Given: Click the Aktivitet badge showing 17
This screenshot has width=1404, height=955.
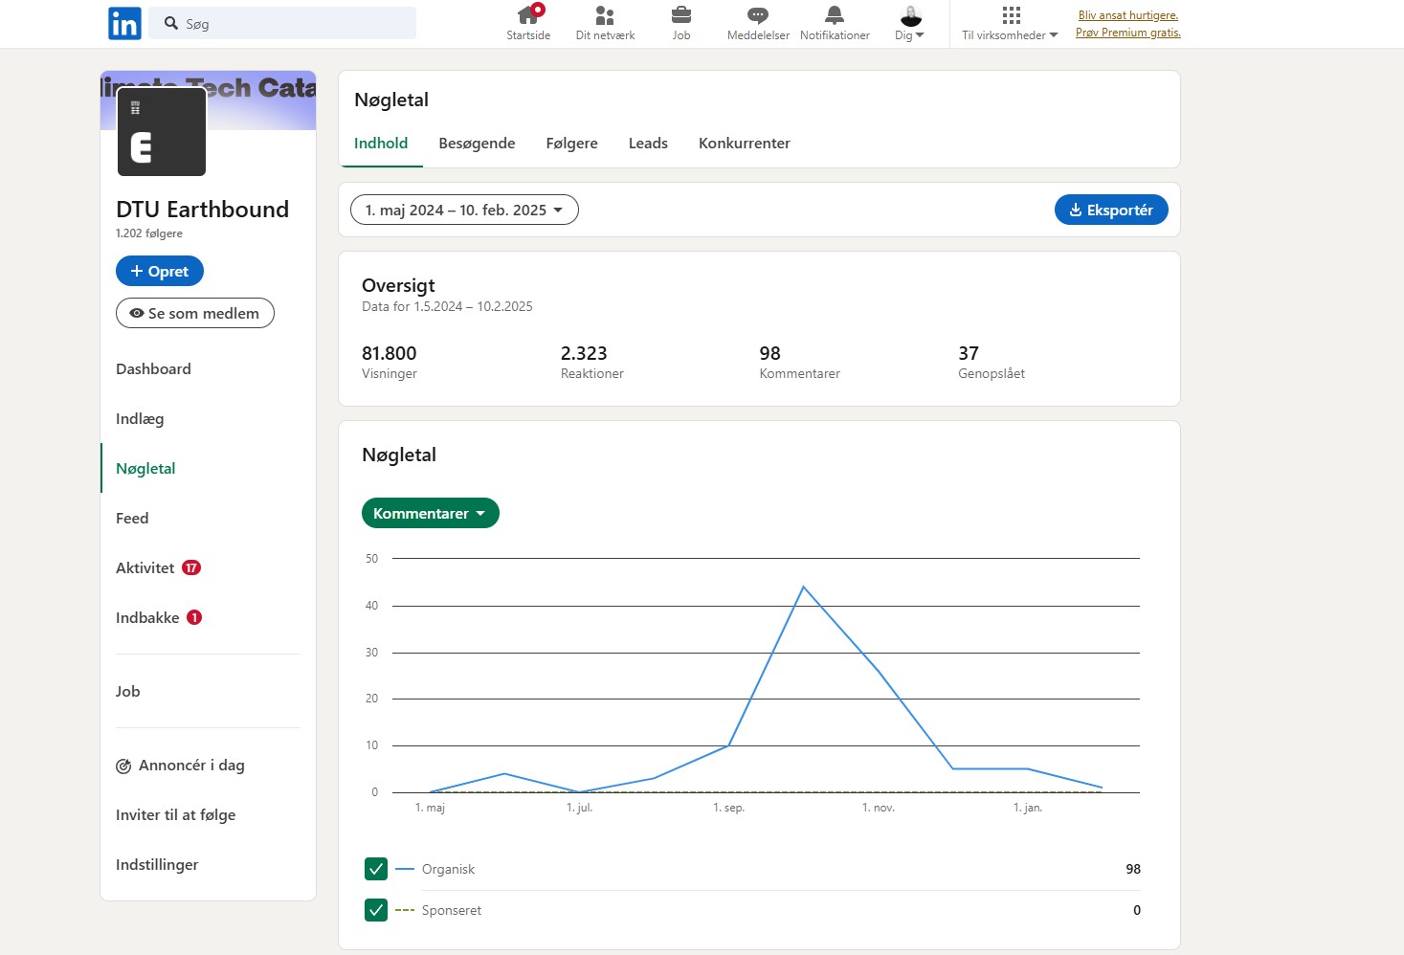Looking at the screenshot, I should [191, 567].
